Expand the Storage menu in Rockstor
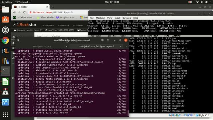 pyautogui.click(x=63, y=25)
